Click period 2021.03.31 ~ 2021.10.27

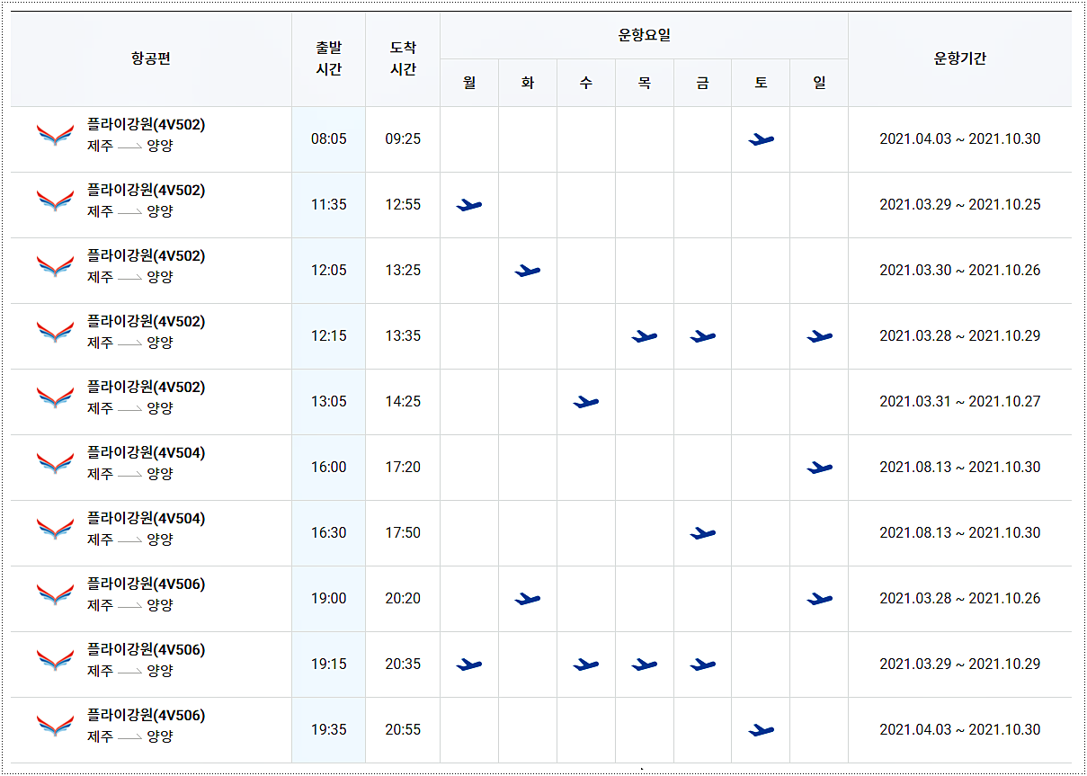click(x=960, y=402)
